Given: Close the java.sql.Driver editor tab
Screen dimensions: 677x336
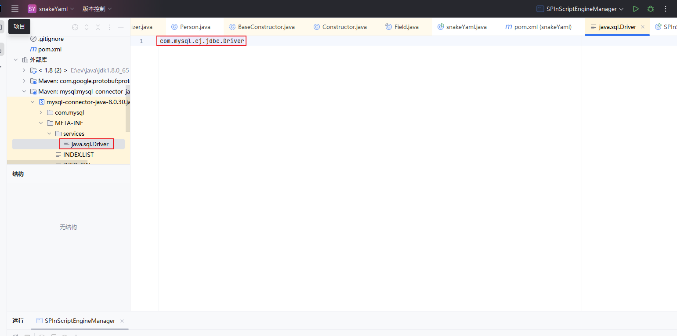Looking at the screenshot, I should pyautogui.click(x=643, y=27).
